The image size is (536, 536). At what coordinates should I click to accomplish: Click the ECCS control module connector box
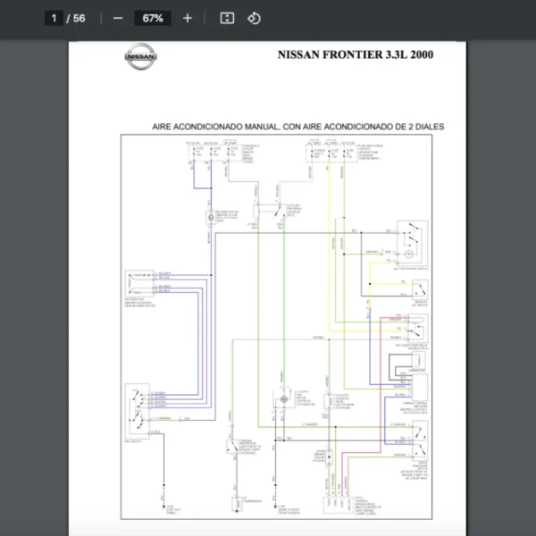point(338,505)
